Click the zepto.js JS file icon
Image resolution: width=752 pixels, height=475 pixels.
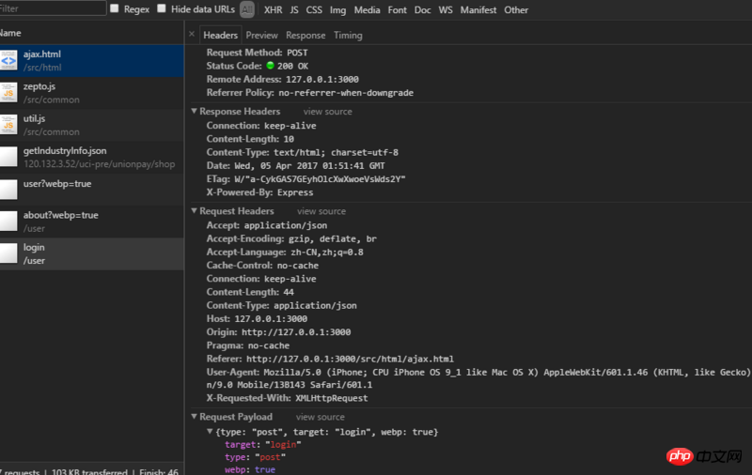tap(8, 93)
